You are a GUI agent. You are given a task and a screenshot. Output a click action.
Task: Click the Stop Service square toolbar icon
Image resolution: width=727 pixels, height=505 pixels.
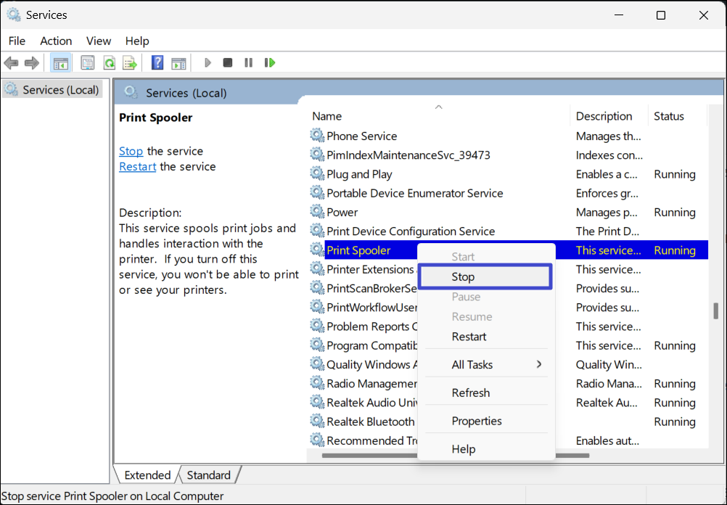click(228, 63)
